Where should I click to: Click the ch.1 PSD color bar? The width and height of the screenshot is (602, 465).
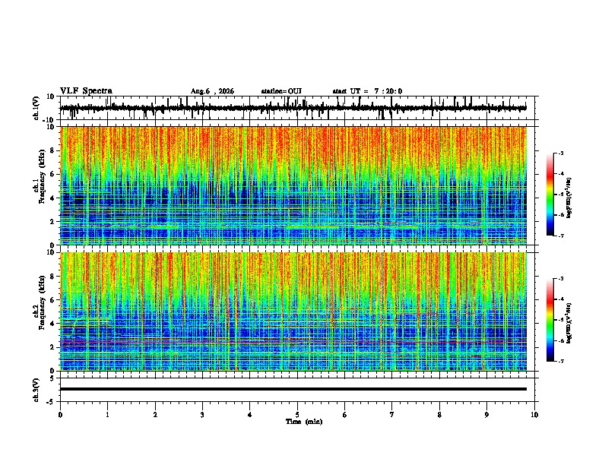coord(550,194)
